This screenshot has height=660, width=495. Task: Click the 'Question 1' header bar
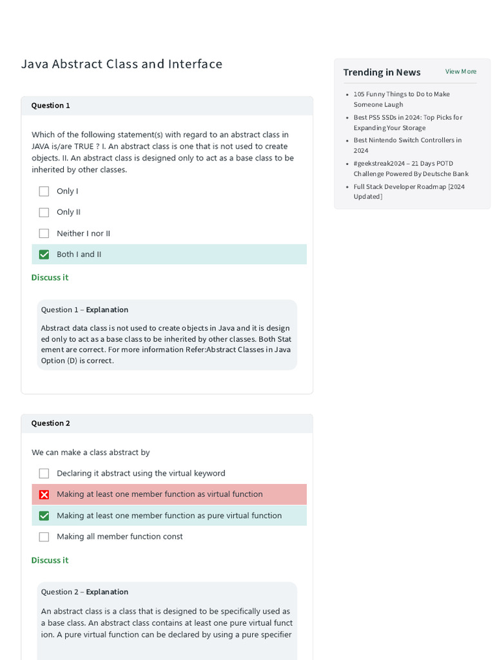click(167, 106)
